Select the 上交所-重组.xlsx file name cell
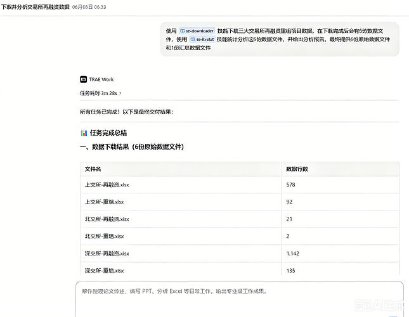Viewport: 409px width, 317px height. pos(181,202)
